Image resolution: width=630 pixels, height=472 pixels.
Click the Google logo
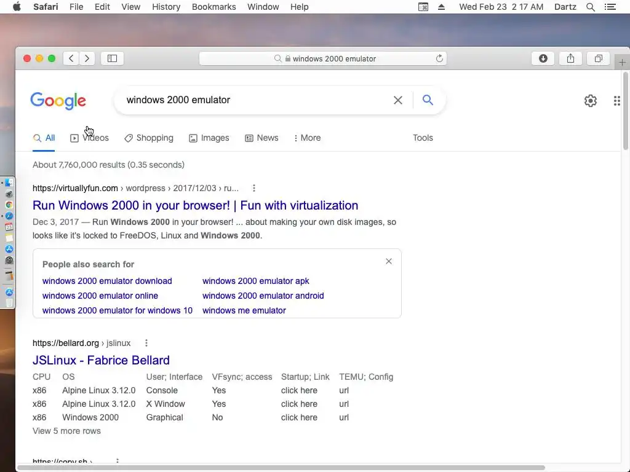(58, 101)
